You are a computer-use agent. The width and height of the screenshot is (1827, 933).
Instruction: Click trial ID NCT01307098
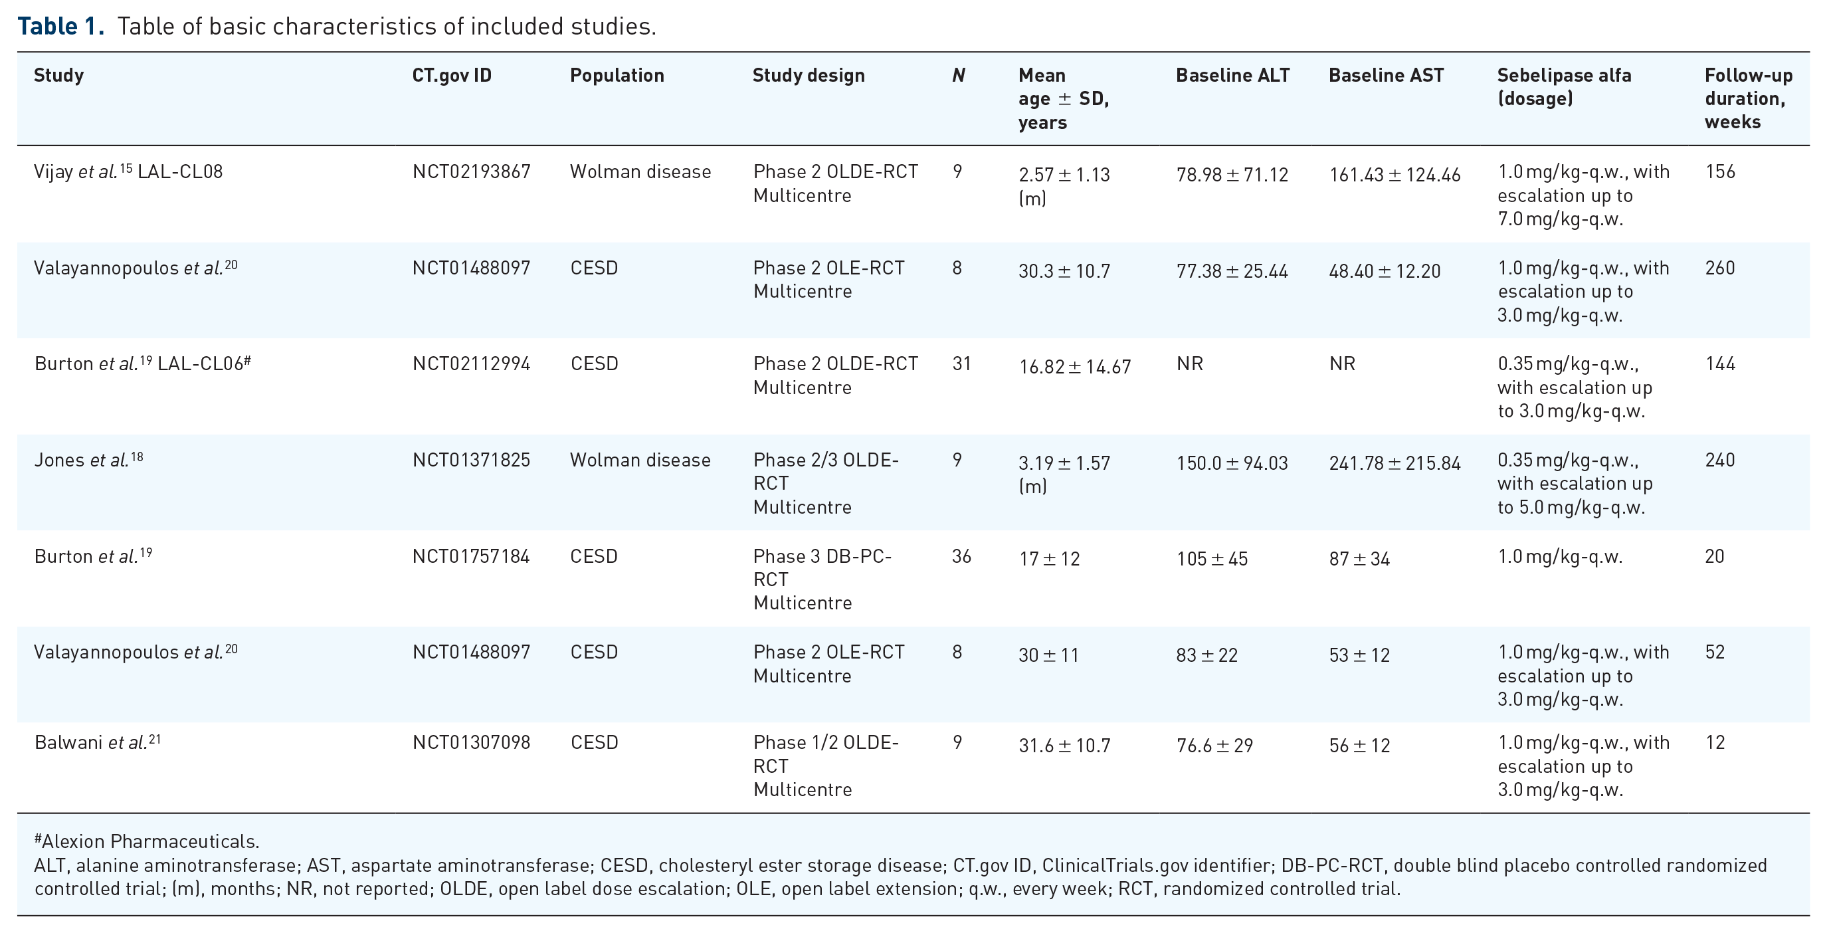(x=472, y=743)
